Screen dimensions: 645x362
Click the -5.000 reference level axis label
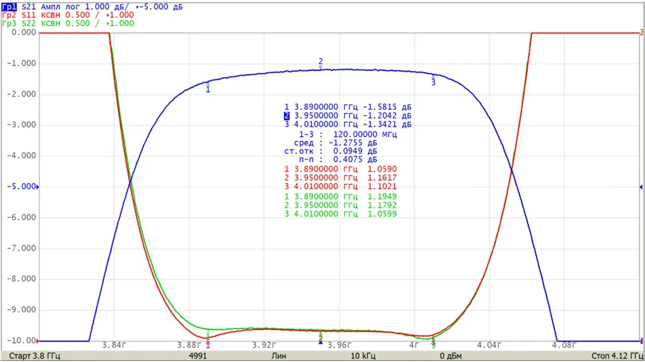21,187
